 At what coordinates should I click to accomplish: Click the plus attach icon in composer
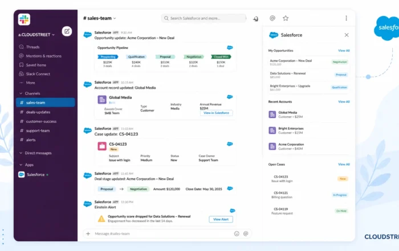88,234
